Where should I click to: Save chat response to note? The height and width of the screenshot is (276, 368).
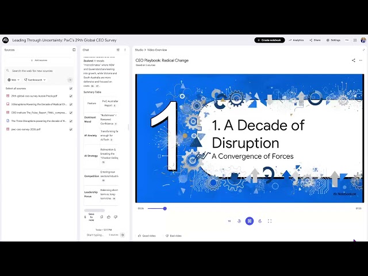(90, 217)
